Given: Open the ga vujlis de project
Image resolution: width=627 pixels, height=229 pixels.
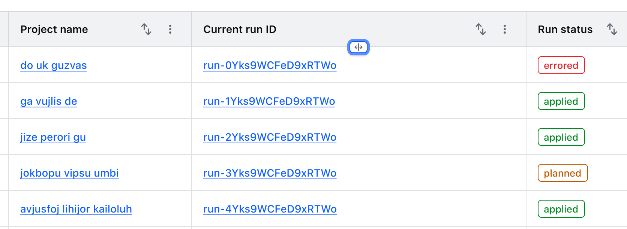Looking at the screenshot, I should (x=49, y=101).
